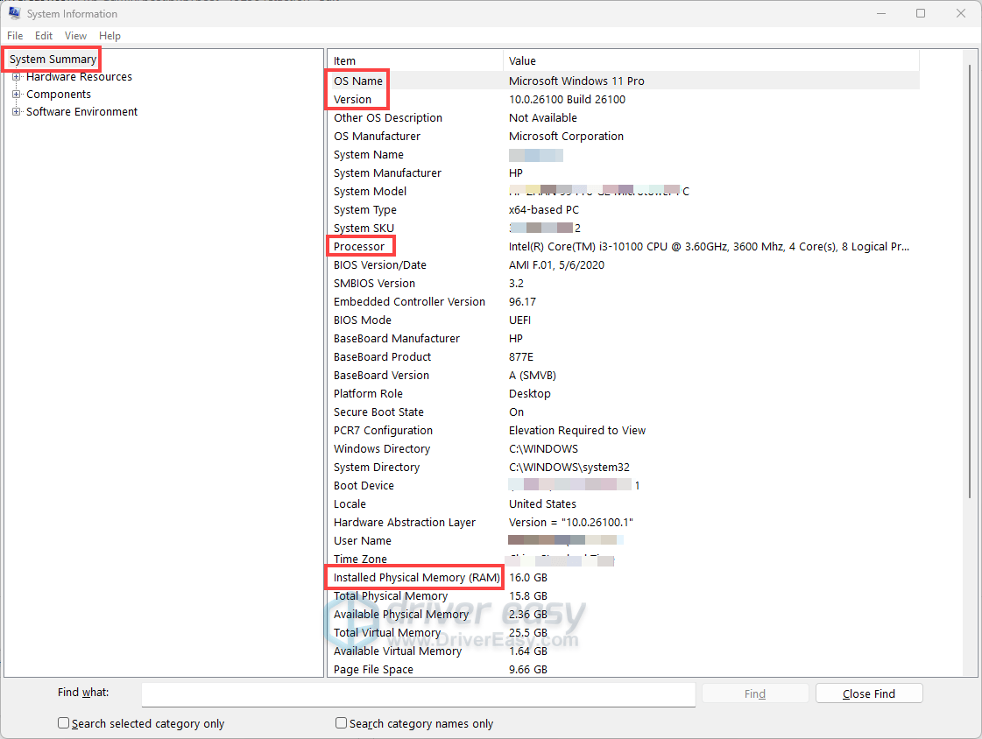Click the Item column header
This screenshot has width=982, height=739.
(x=343, y=60)
